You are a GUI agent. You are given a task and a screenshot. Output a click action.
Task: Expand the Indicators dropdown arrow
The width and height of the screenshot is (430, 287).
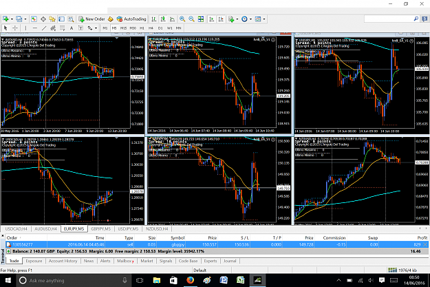237,19
